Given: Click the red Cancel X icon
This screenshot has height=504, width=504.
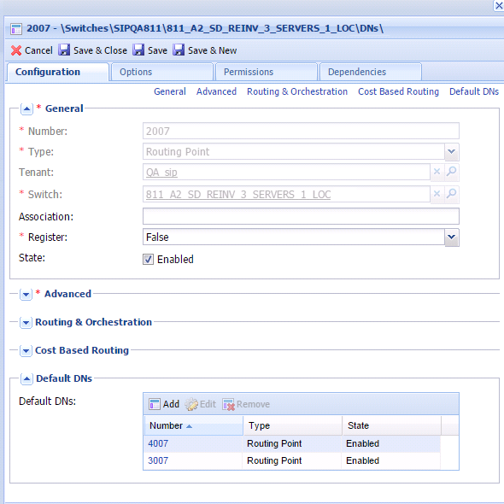Looking at the screenshot, I should click(x=16, y=50).
